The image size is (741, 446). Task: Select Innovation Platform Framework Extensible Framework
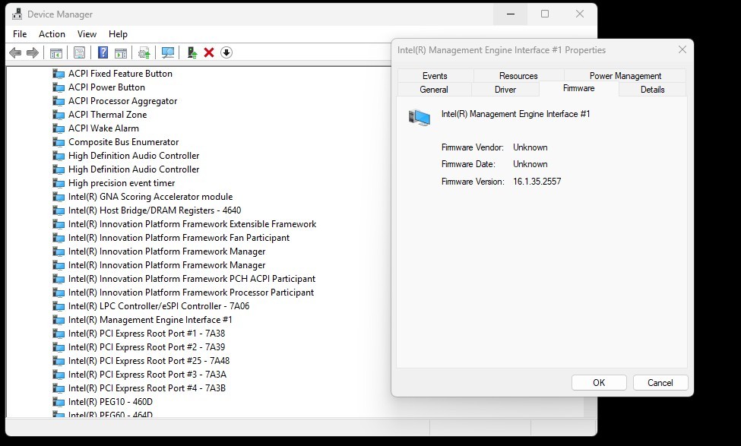tap(192, 224)
